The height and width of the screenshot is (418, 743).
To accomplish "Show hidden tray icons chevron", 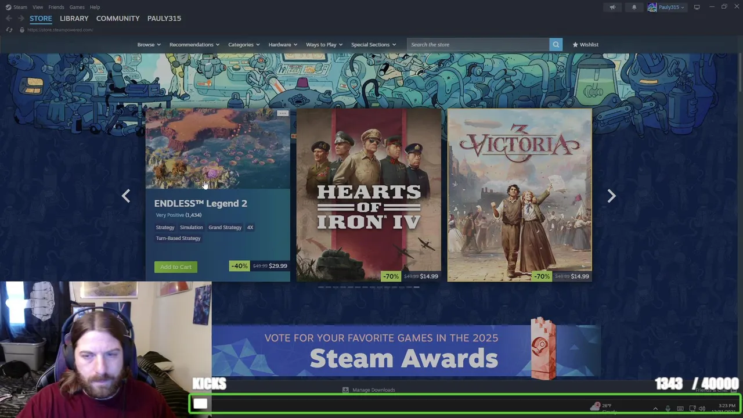I will pos(655,409).
